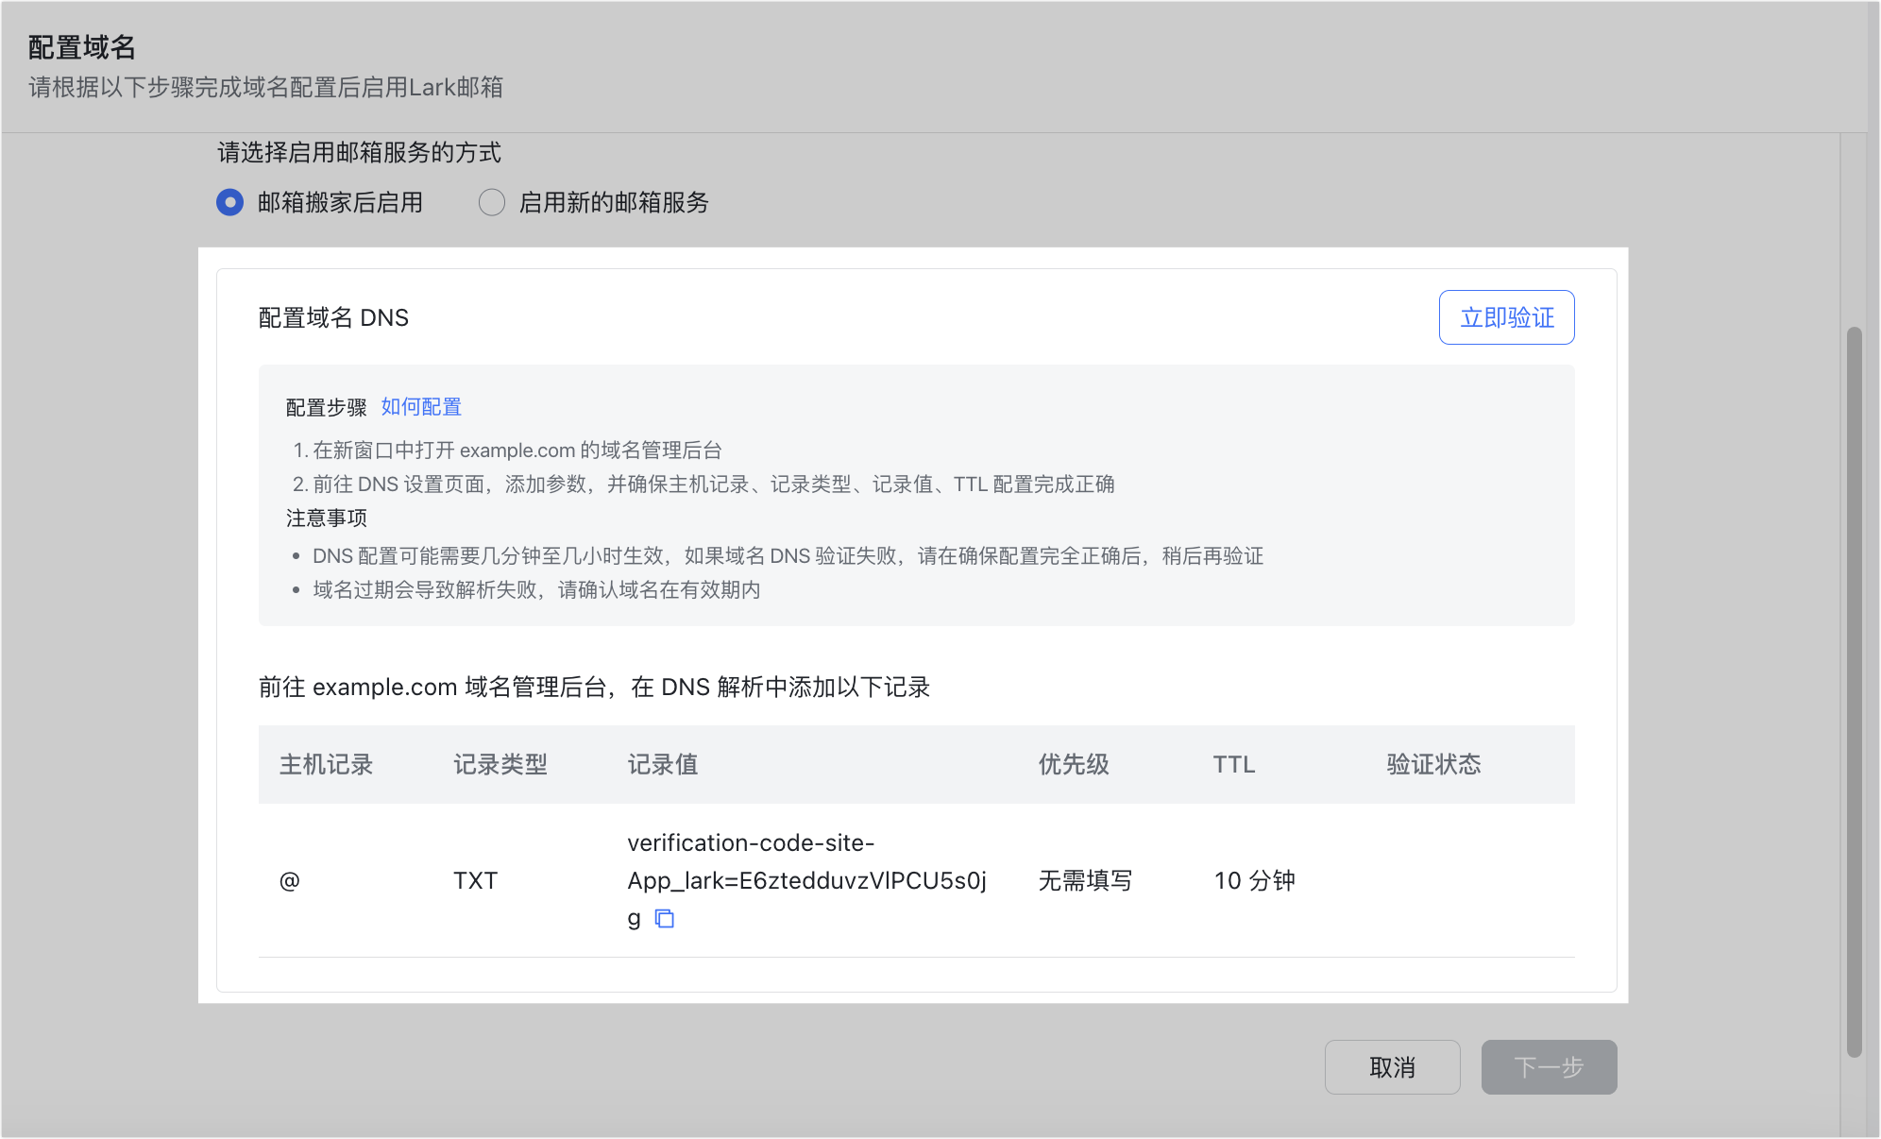Screen dimensions: 1881x1139
Task: Select the TXT record type cell
Action: (x=475, y=881)
